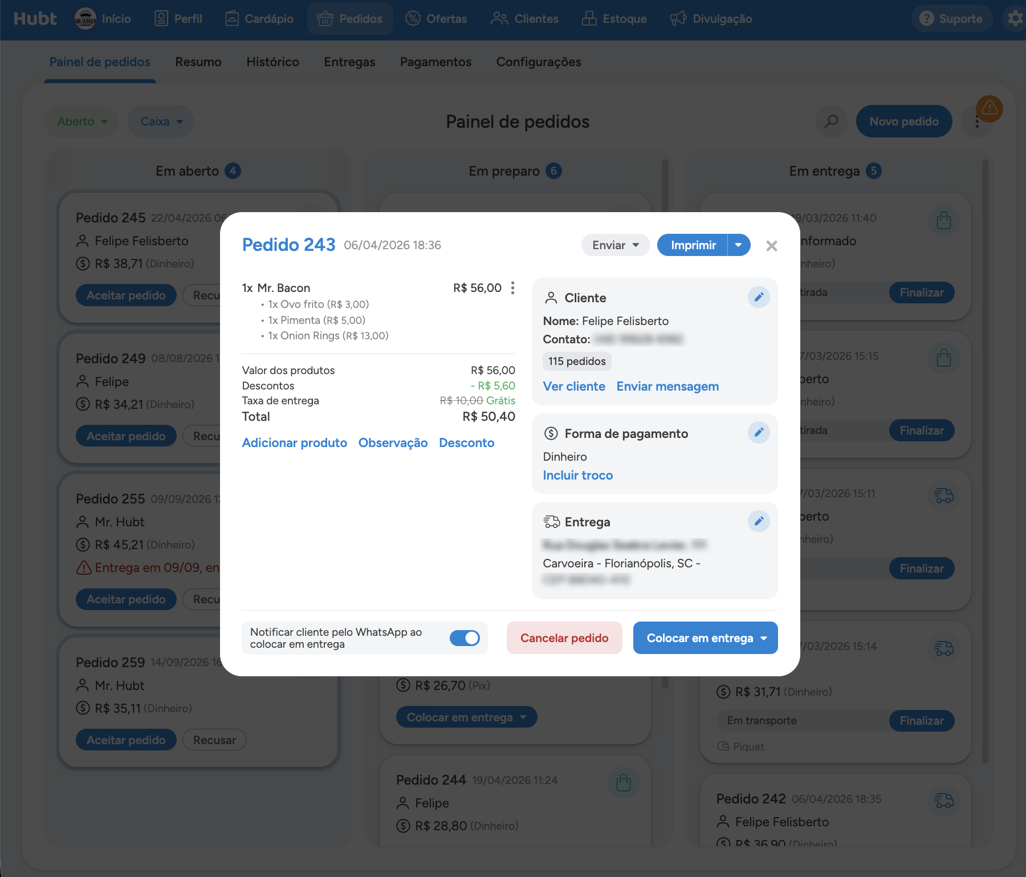Screen dimensions: 1026x877
Task: Open Mr. Bacon item options menu
Action: click(x=513, y=288)
